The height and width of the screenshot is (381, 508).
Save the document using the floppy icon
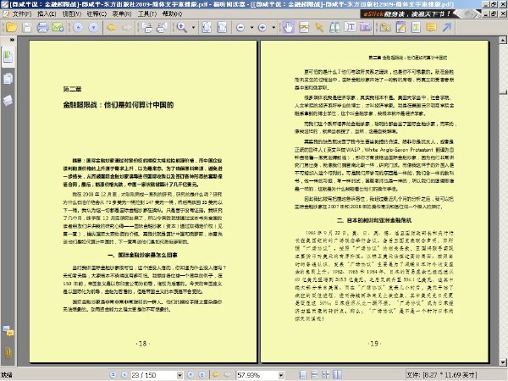pos(27,27)
